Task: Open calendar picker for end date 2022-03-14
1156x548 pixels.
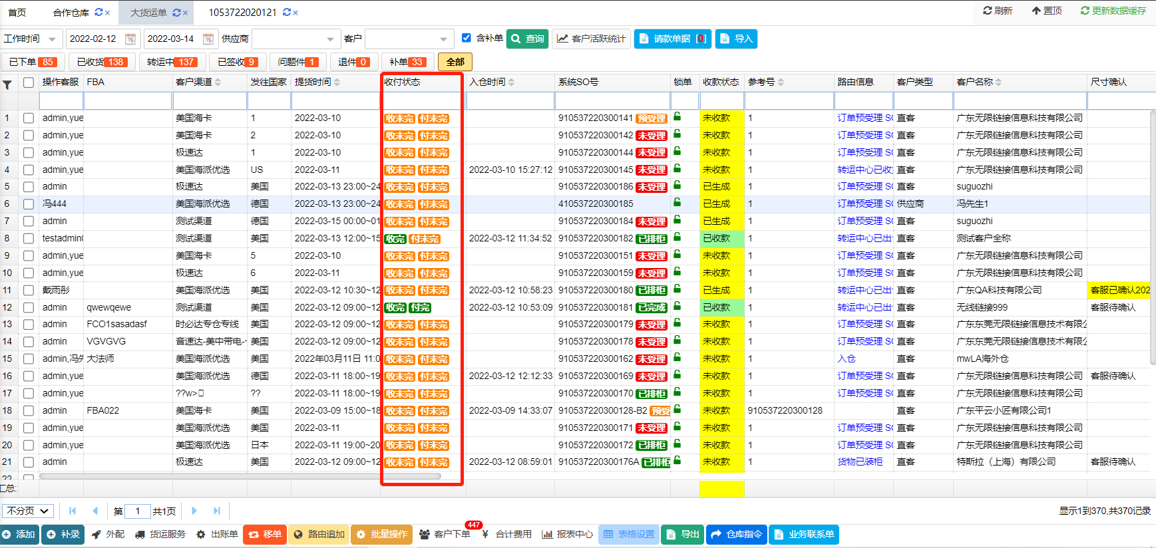Action: pyautogui.click(x=208, y=39)
